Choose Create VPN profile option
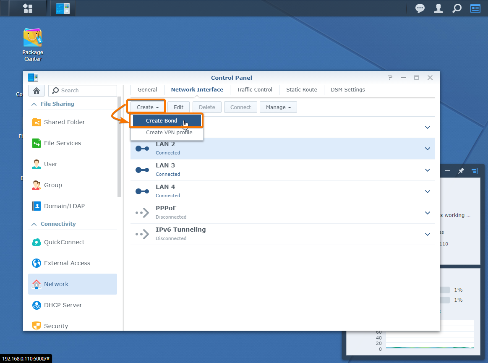The image size is (488, 363). [x=169, y=133]
